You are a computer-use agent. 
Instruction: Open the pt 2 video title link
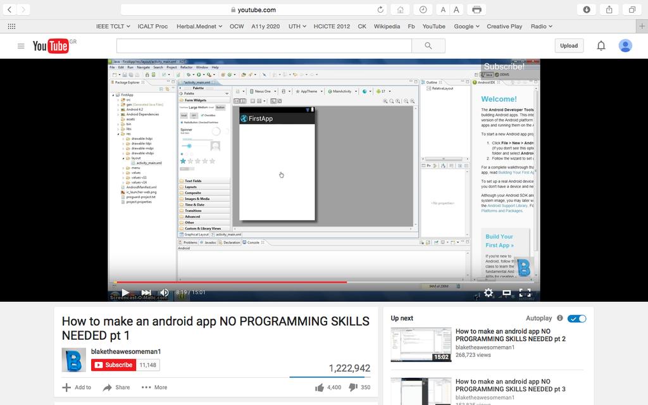511,335
